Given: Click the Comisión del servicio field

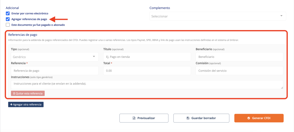Looking at the screenshot, I should pyautogui.click(x=239, y=71).
